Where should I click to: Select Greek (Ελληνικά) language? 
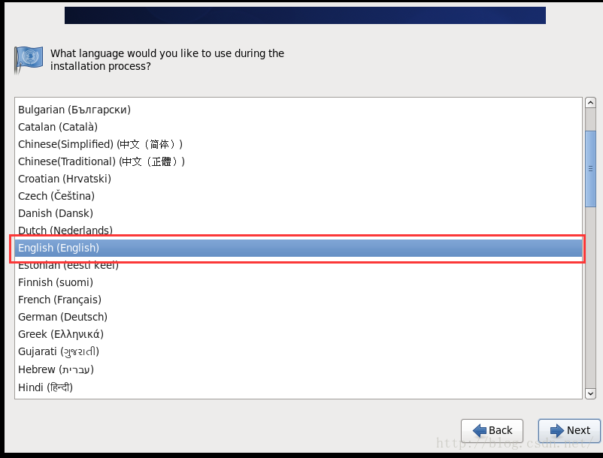pos(298,334)
